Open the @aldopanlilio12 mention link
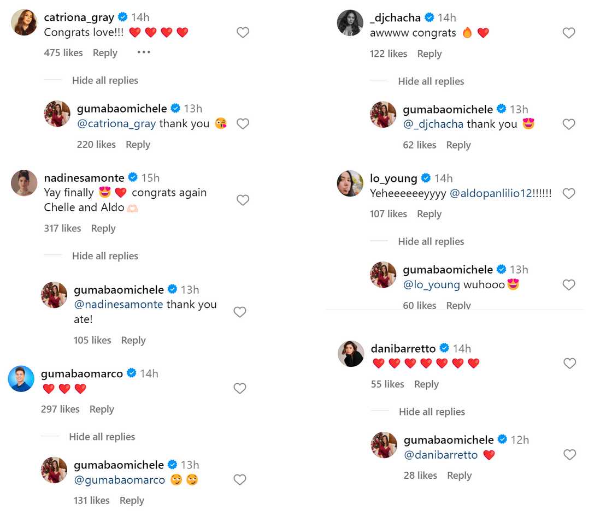This screenshot has height=517, width=612. point(490,193)
